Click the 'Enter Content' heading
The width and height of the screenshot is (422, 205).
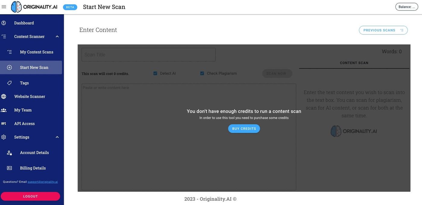click(98, 30)
